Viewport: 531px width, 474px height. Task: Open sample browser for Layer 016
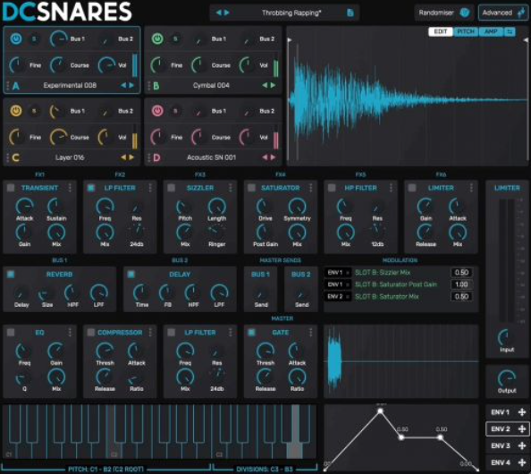(x=70, y=157)
